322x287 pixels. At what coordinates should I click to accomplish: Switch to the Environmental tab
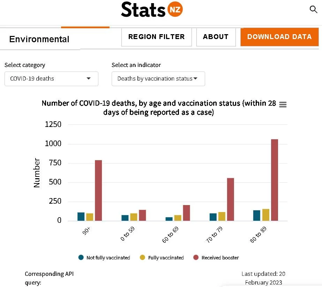tap(39, 39)
